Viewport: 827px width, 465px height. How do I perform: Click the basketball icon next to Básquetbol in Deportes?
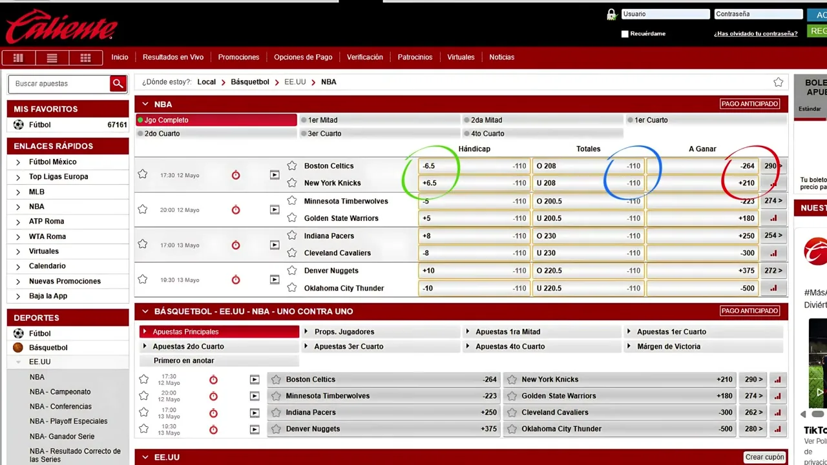coord(18,347)
